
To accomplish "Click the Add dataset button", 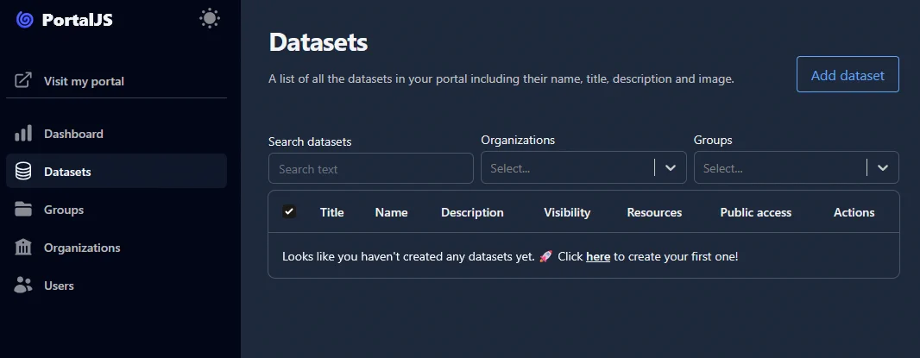I will (848, 74).
